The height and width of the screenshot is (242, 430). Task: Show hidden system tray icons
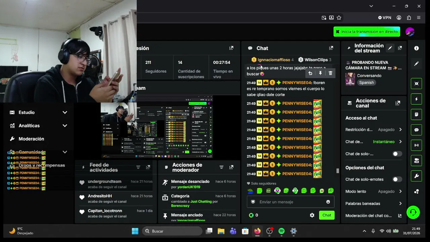364,231
